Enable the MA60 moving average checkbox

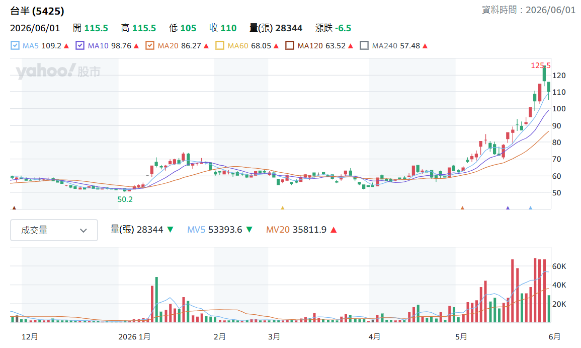(x=220, y=46)
